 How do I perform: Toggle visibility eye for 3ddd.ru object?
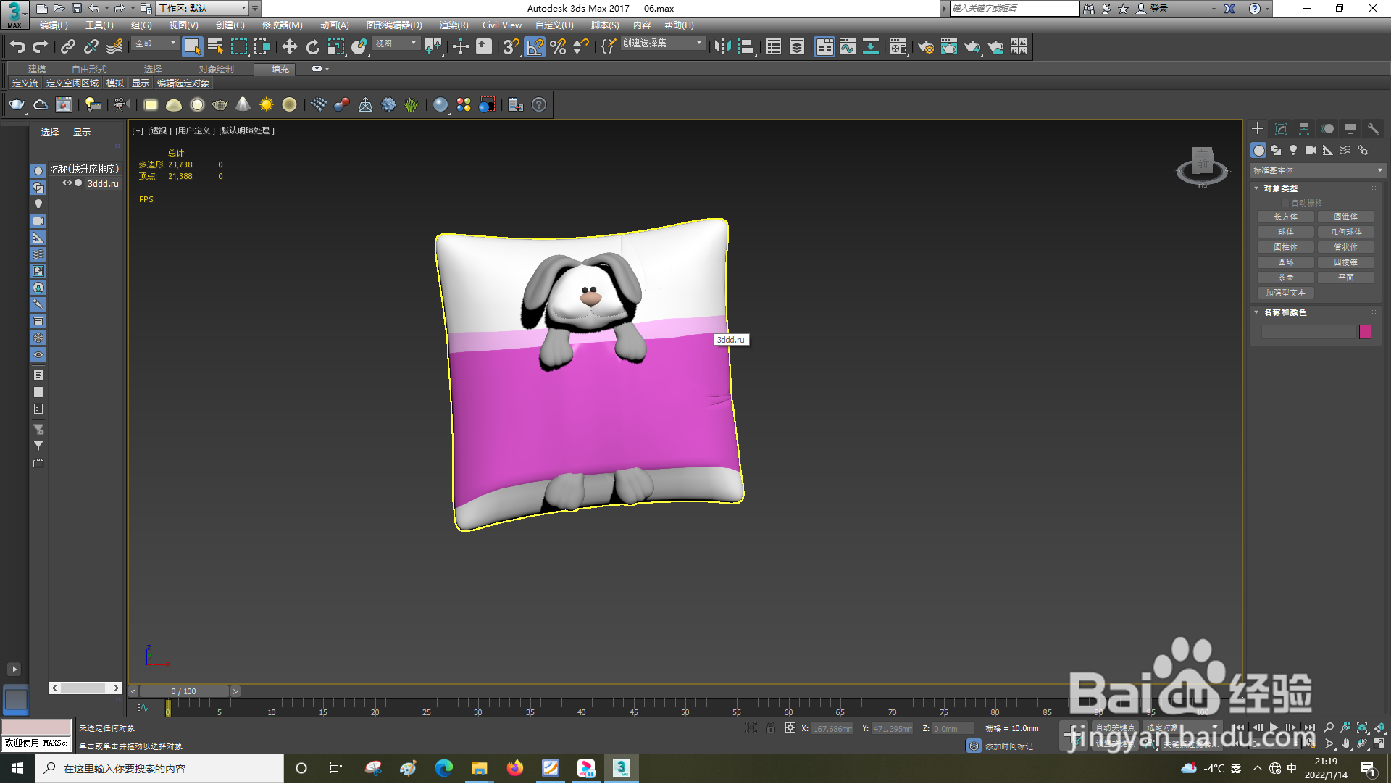(67, 184)
